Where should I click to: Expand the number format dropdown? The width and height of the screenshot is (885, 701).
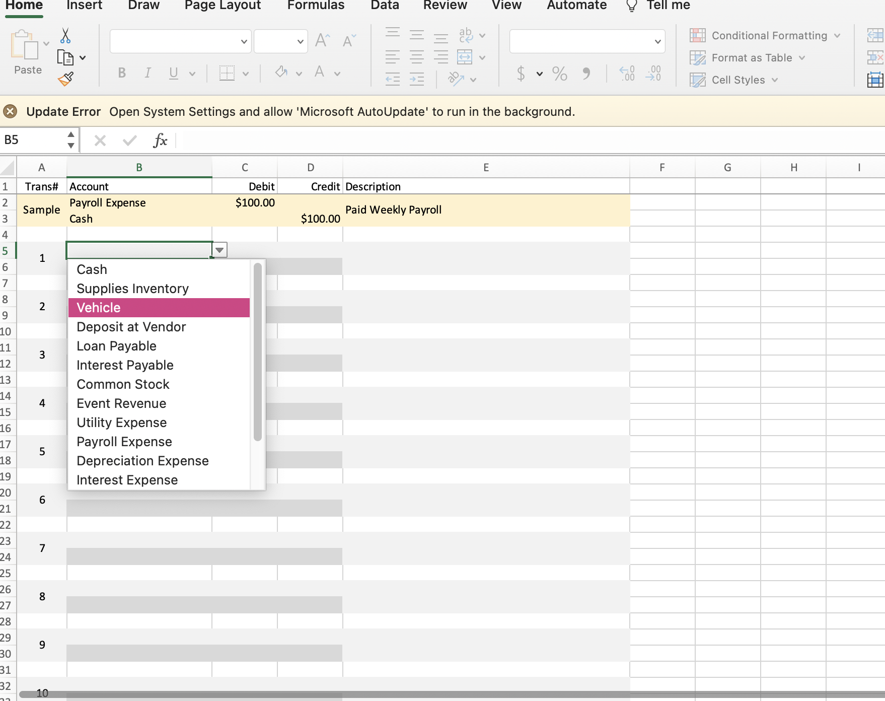(657, 42)
